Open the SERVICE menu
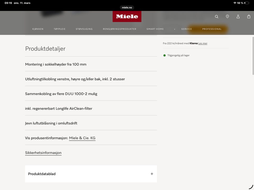The width and height of the screenshot is (254, 190). point(187,29)
